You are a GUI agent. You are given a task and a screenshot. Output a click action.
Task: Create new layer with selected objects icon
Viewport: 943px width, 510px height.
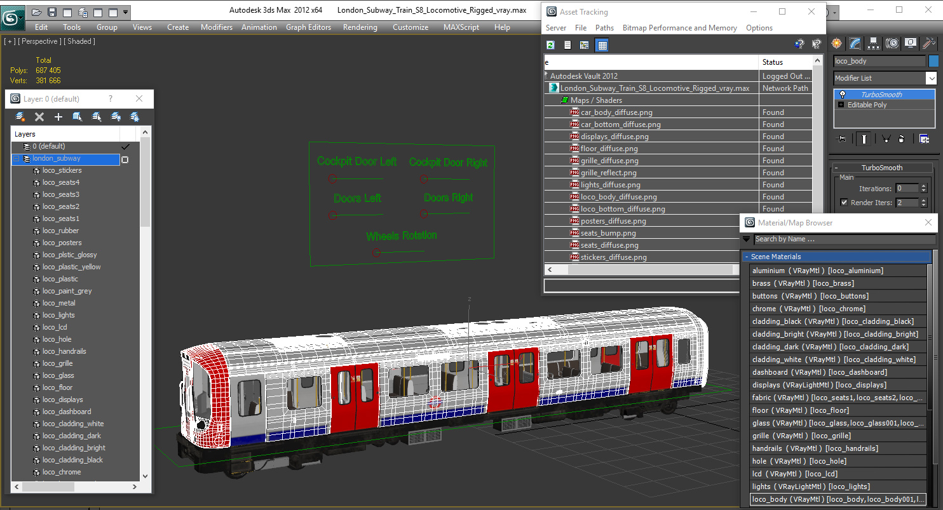(x=20, y=117)
